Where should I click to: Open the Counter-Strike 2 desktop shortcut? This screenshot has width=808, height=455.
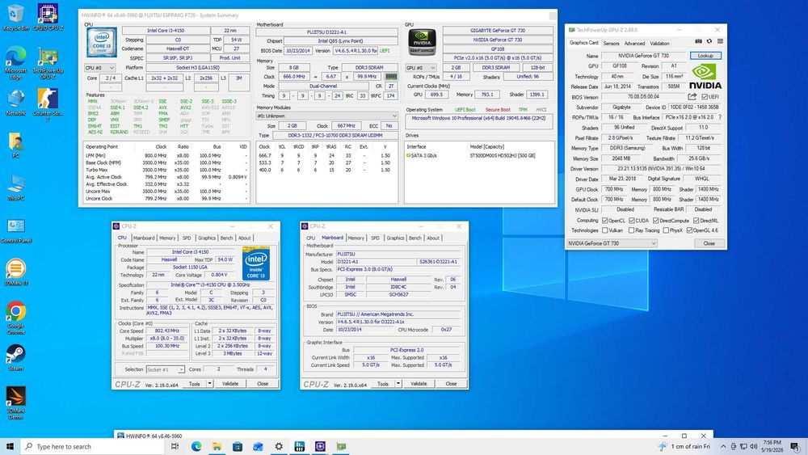point(48,104)
